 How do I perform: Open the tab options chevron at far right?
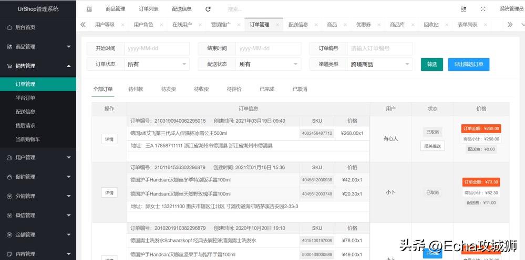[522, 25]
